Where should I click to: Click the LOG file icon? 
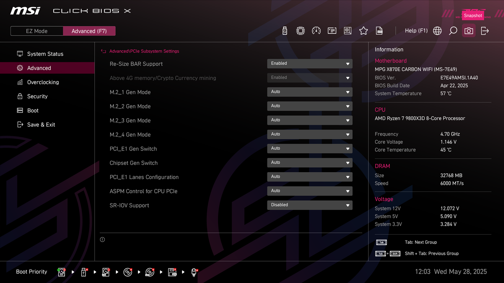(x=379, y=31)
